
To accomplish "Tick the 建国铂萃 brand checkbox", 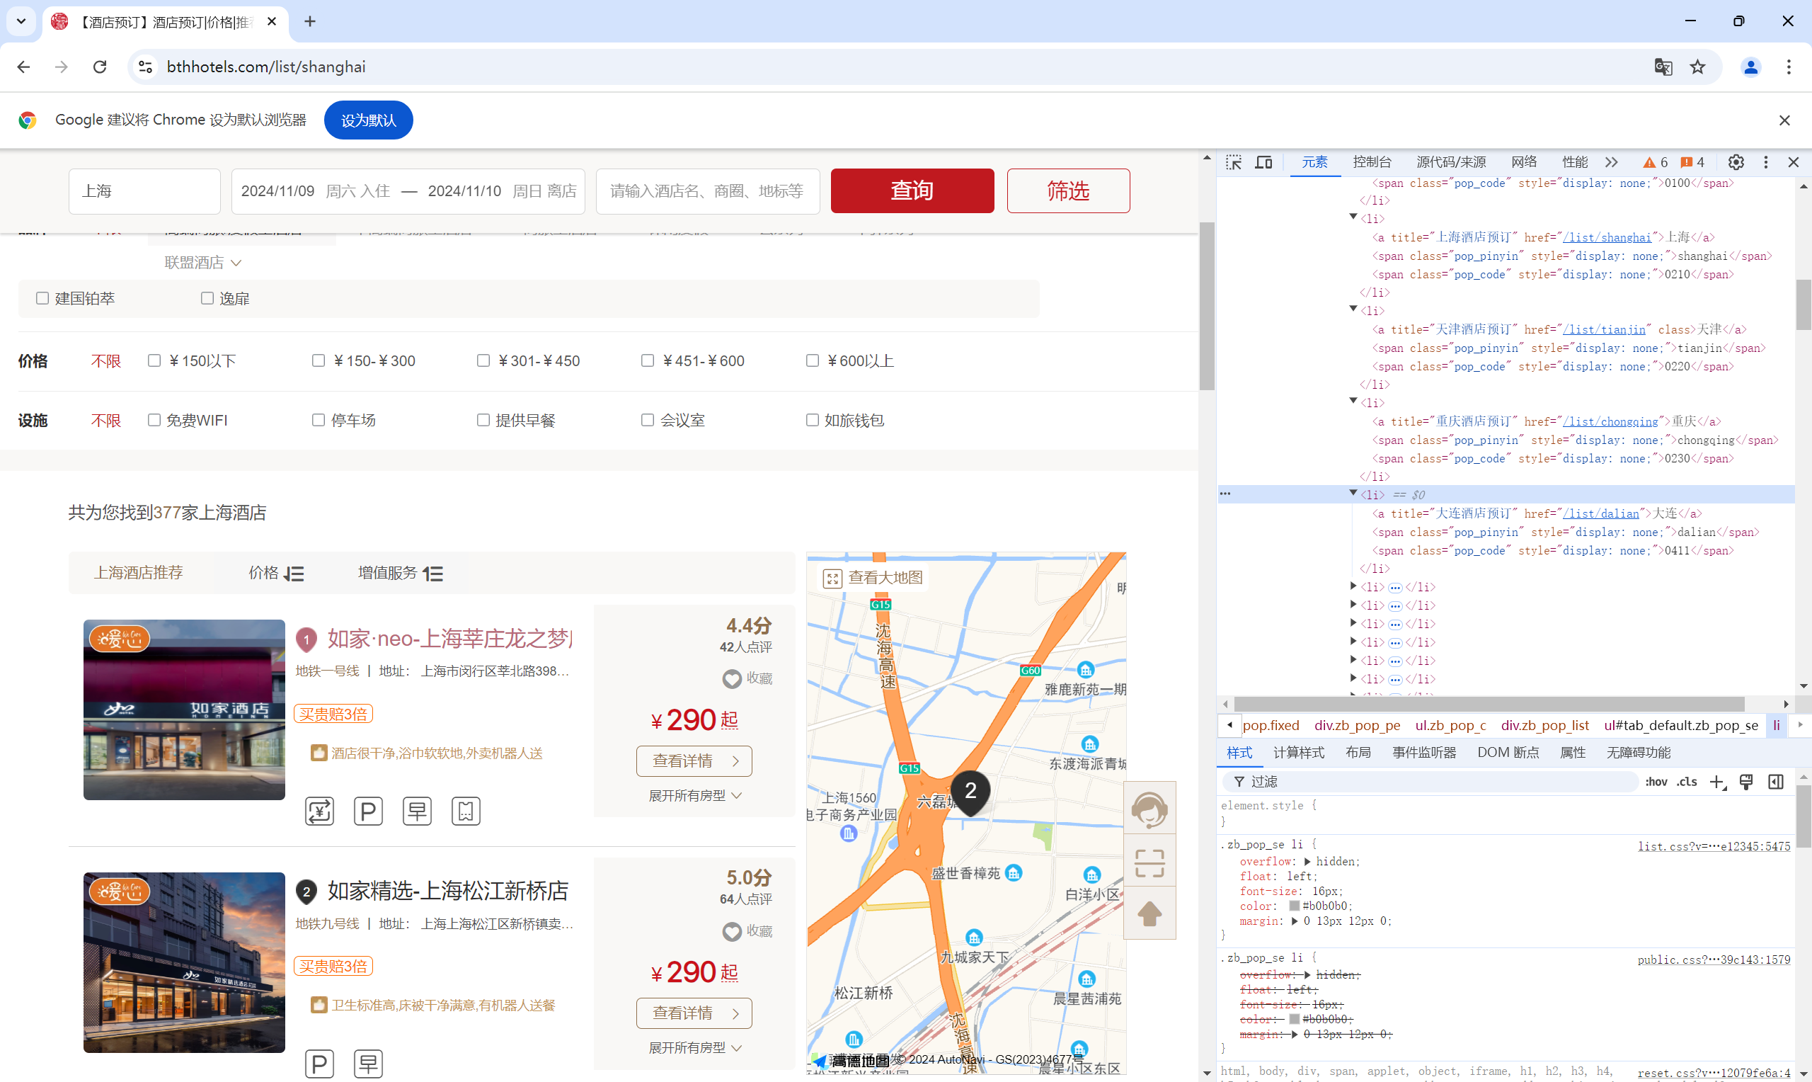I will (43, 298).
